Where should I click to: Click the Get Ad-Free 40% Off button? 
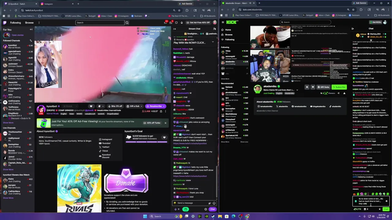point(198,23)
